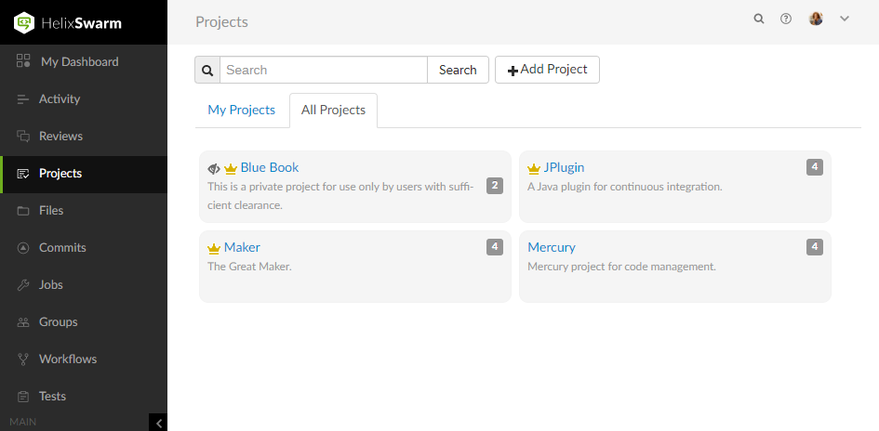Expand the user account dropdown chevron
The width and height of the screenshot is (879, 431).
click(845, 19)
